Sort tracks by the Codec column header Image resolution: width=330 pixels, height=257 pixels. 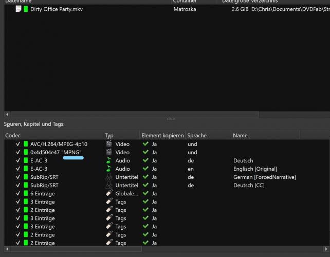51,135
